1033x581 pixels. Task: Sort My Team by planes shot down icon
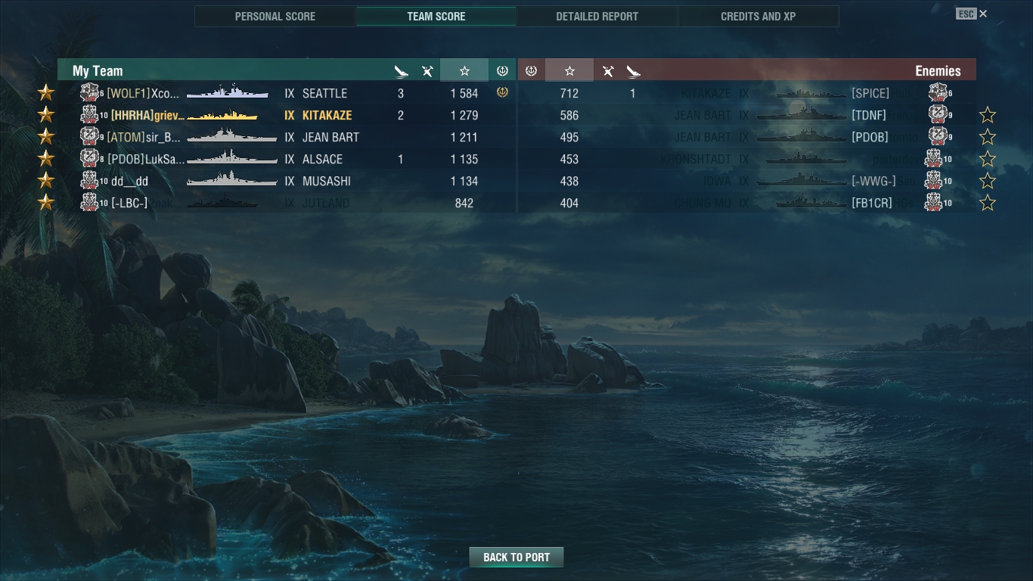pyautogui.click(x=427, y=71)
